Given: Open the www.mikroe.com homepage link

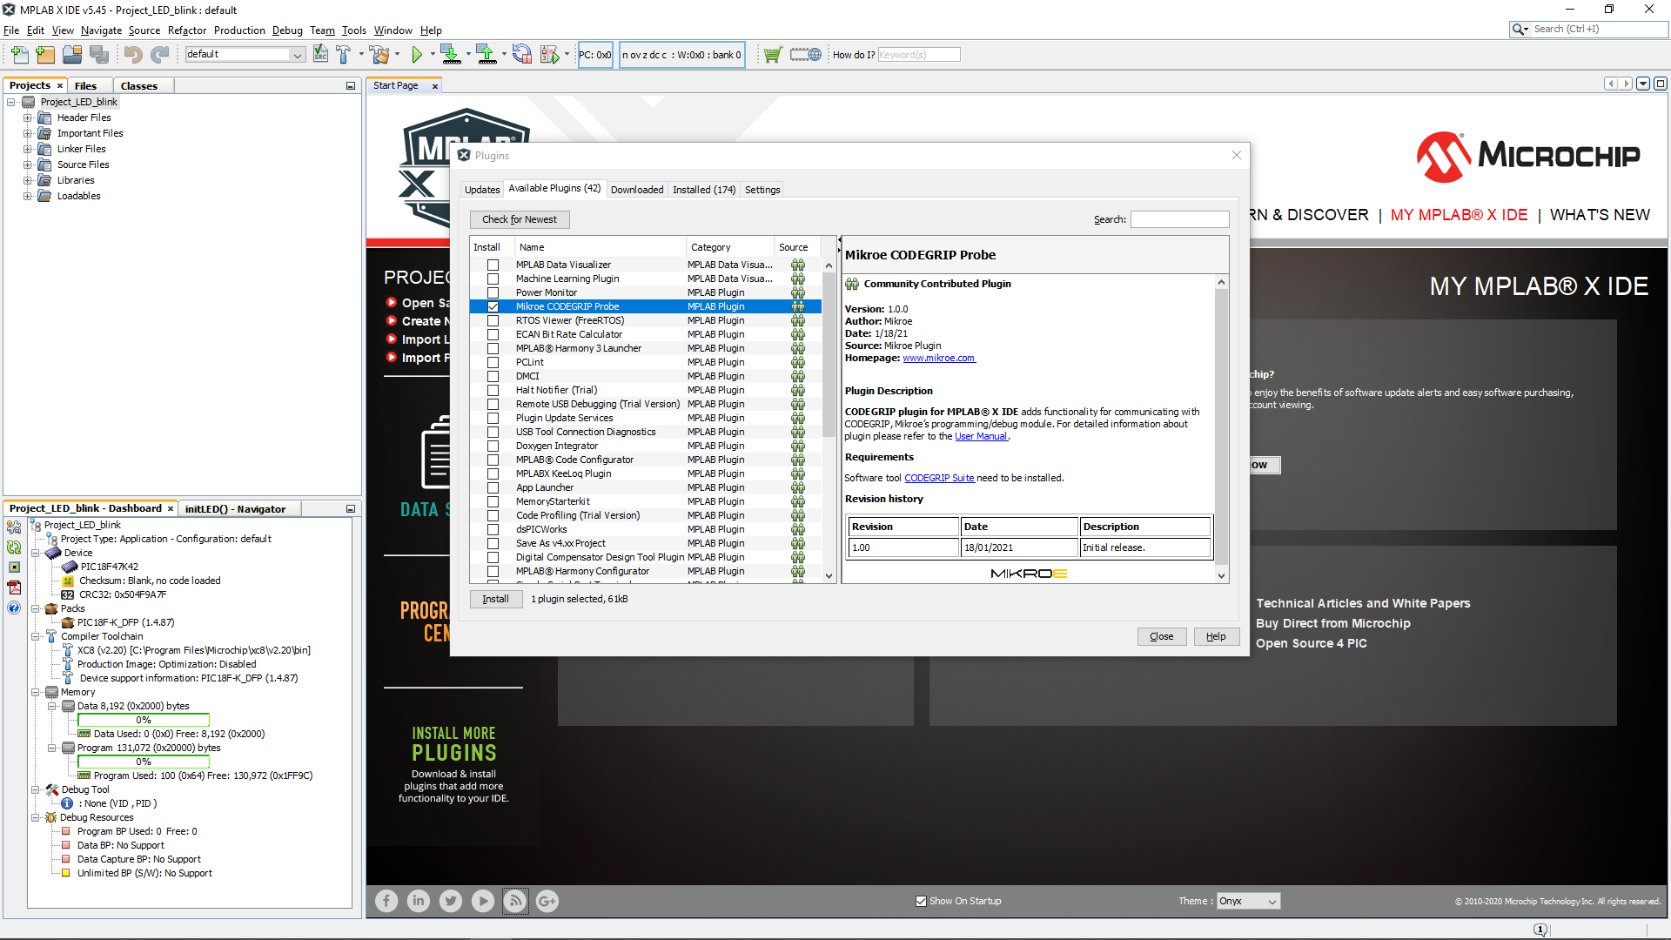Looking at the screenshot, I should point(939,358).
